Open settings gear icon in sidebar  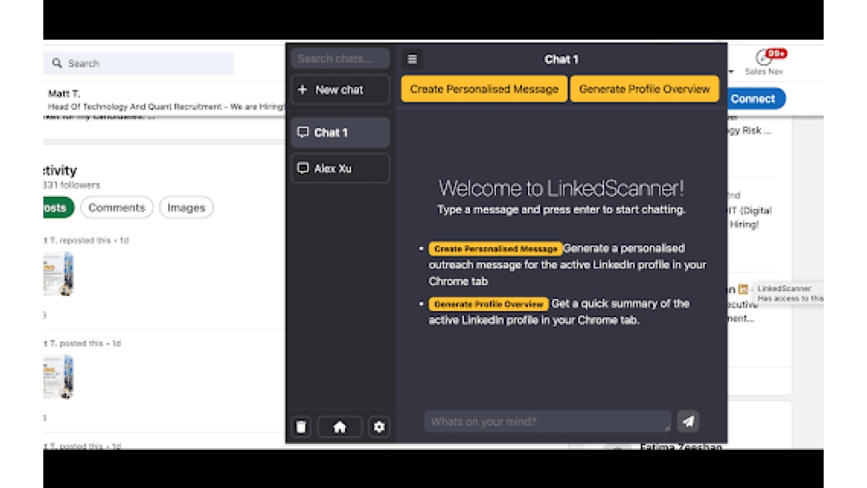pyautogui.click(x=379, y=426)
